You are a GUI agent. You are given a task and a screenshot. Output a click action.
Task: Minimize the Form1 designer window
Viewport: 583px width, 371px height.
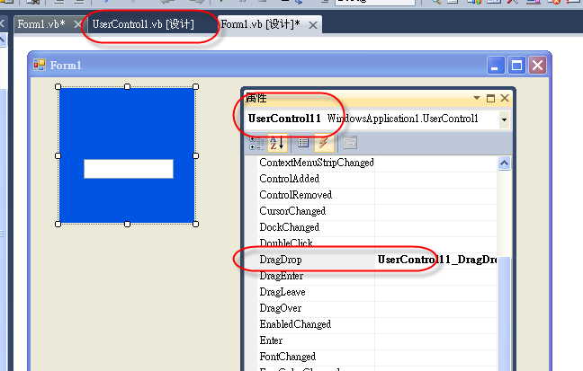tap(496, 66)
